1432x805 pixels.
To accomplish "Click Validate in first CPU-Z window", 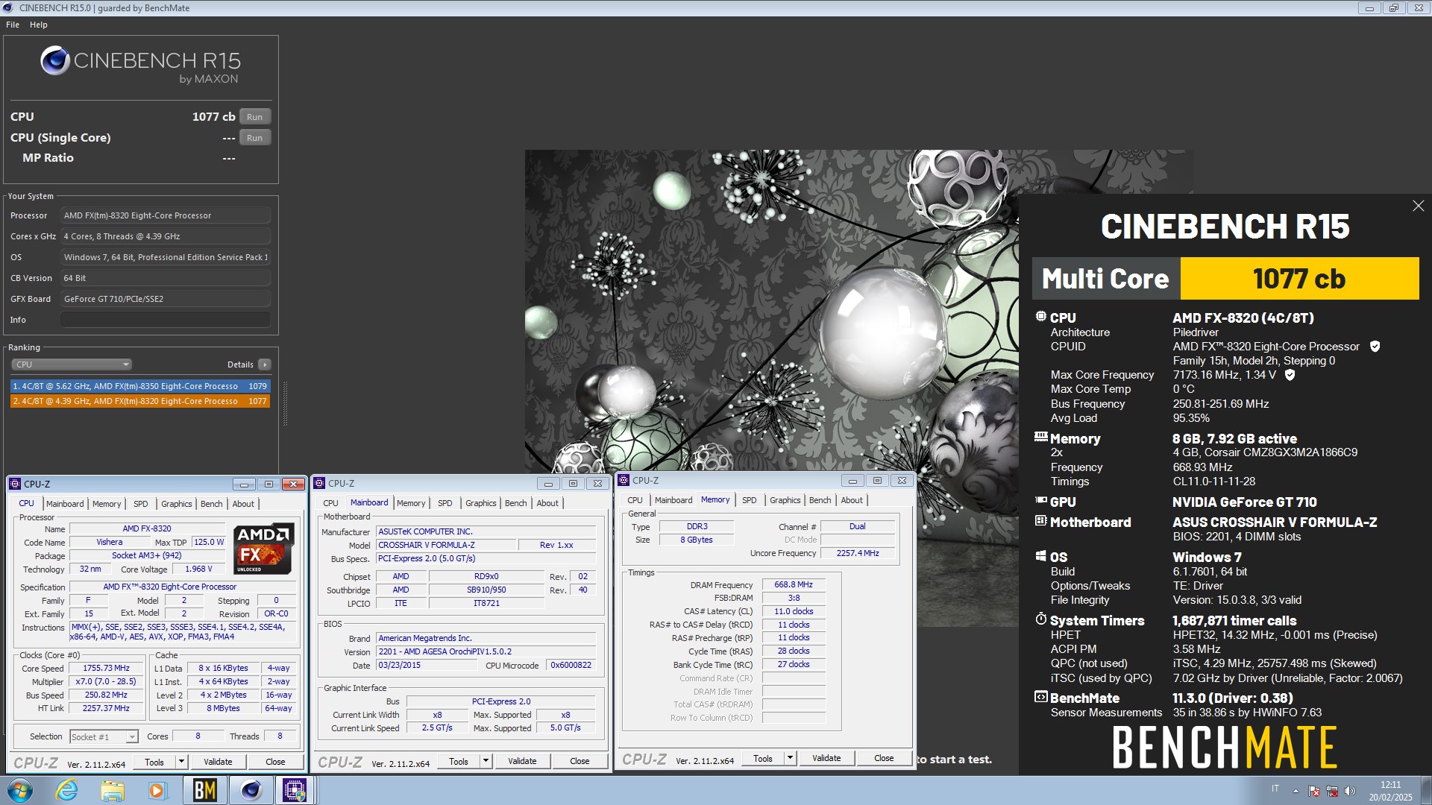I will coord(218,762).
